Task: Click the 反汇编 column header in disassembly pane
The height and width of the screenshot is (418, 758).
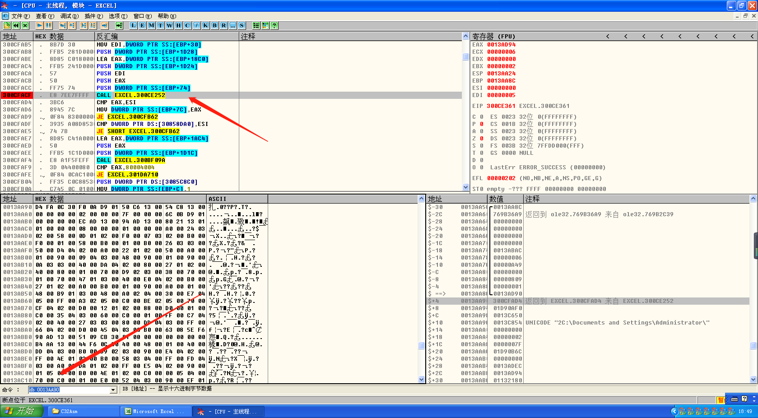Action: (167, 36)
